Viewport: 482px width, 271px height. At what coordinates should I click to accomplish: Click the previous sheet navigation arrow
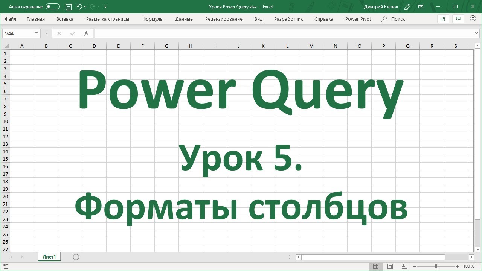pos(11,257)
